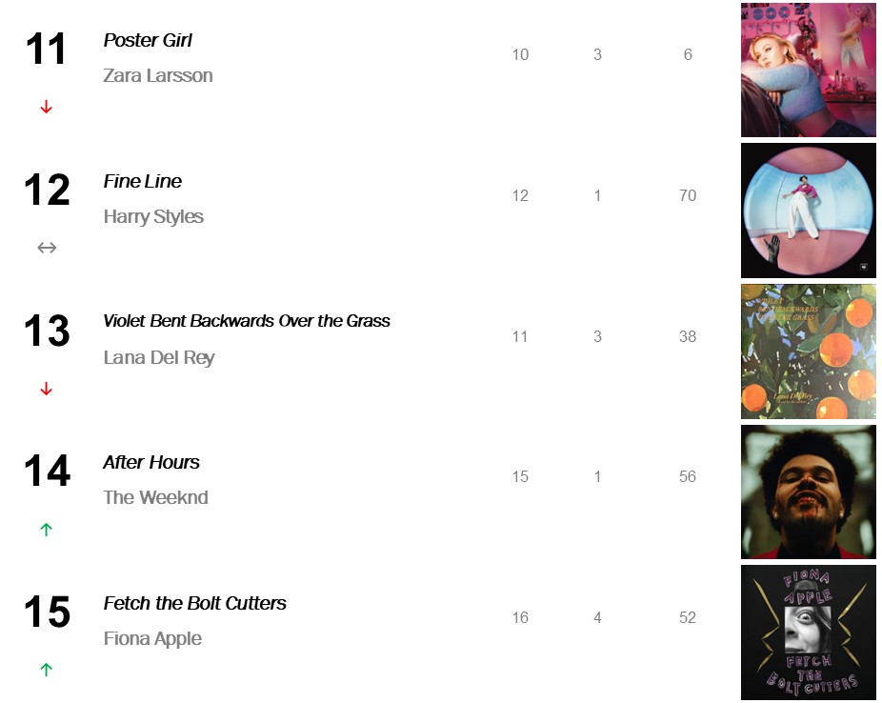
Task: Click the red down arrow under rank 11
Action: tap(46, 108)
